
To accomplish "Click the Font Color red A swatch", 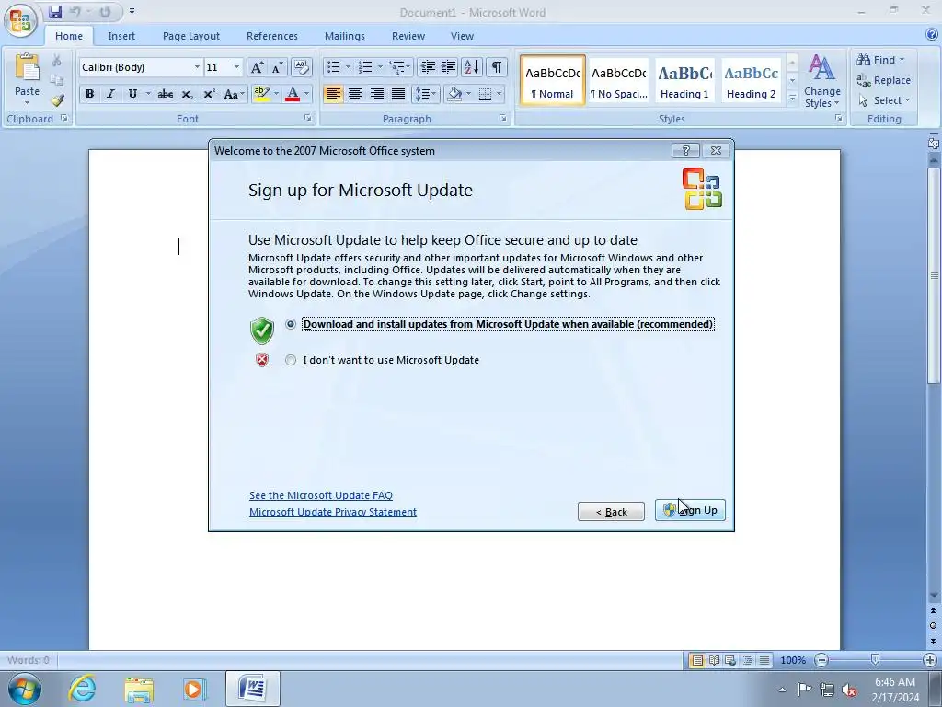I will 293,94.
